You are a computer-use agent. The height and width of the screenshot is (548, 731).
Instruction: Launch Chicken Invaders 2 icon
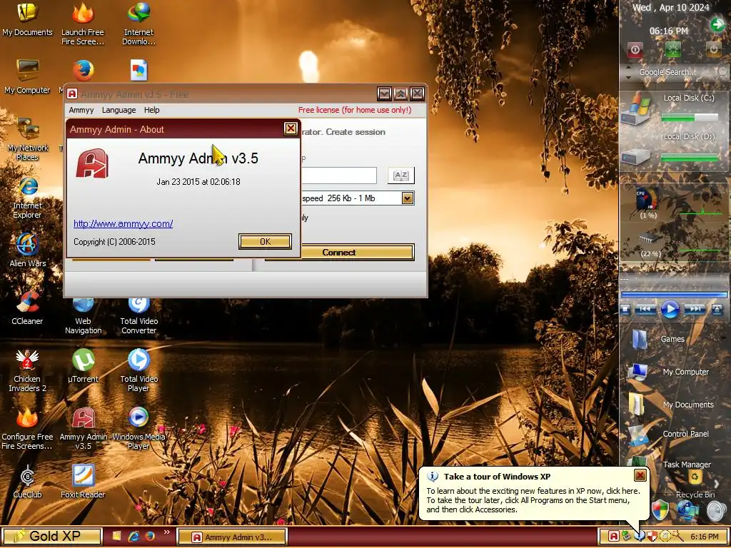(x=27, y=371)
